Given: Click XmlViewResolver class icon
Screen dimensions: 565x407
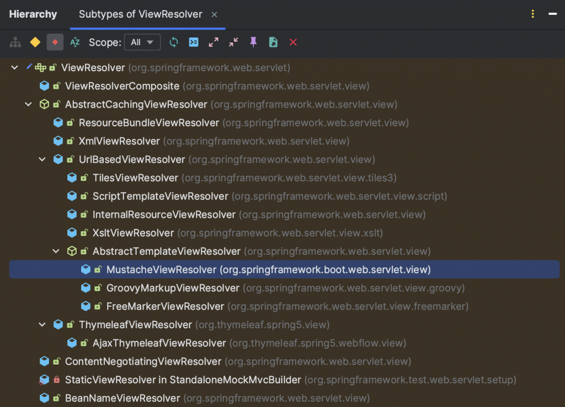Looking at the screenshot, I should pyautogui.click(x=58, y=141).
